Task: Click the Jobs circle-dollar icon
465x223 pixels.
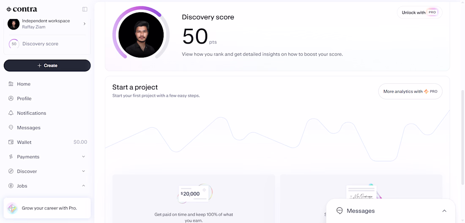Action: (x=11, y=186)
